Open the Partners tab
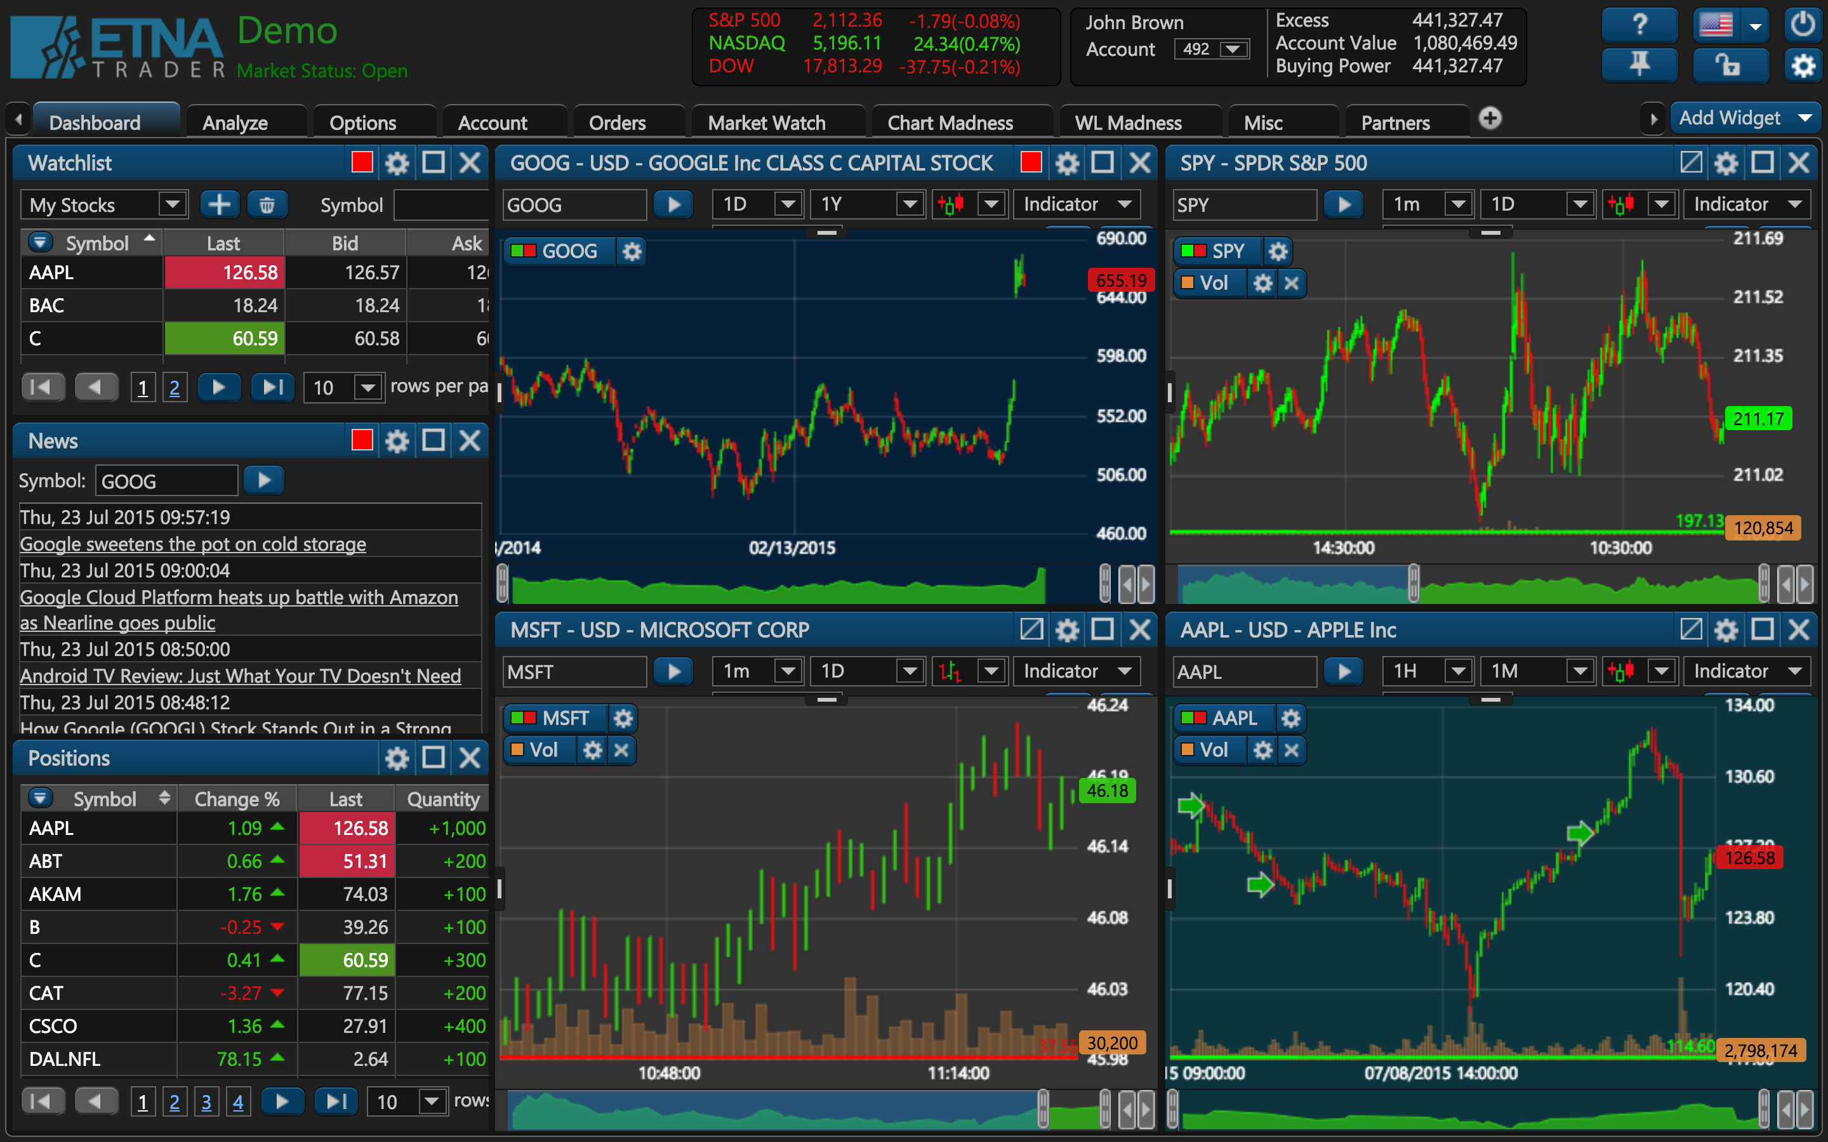 coord(1395,122)
